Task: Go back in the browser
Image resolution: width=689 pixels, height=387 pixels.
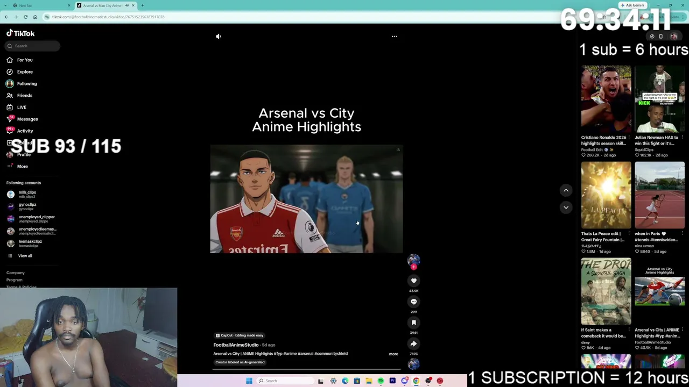Action: [6, 17]
